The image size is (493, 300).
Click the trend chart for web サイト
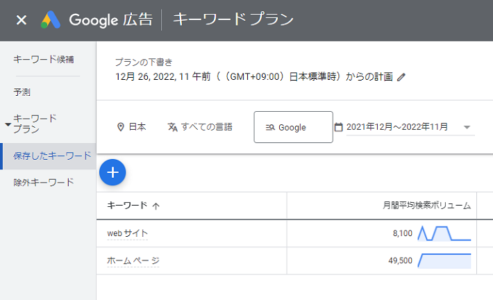tap(444, 233)
